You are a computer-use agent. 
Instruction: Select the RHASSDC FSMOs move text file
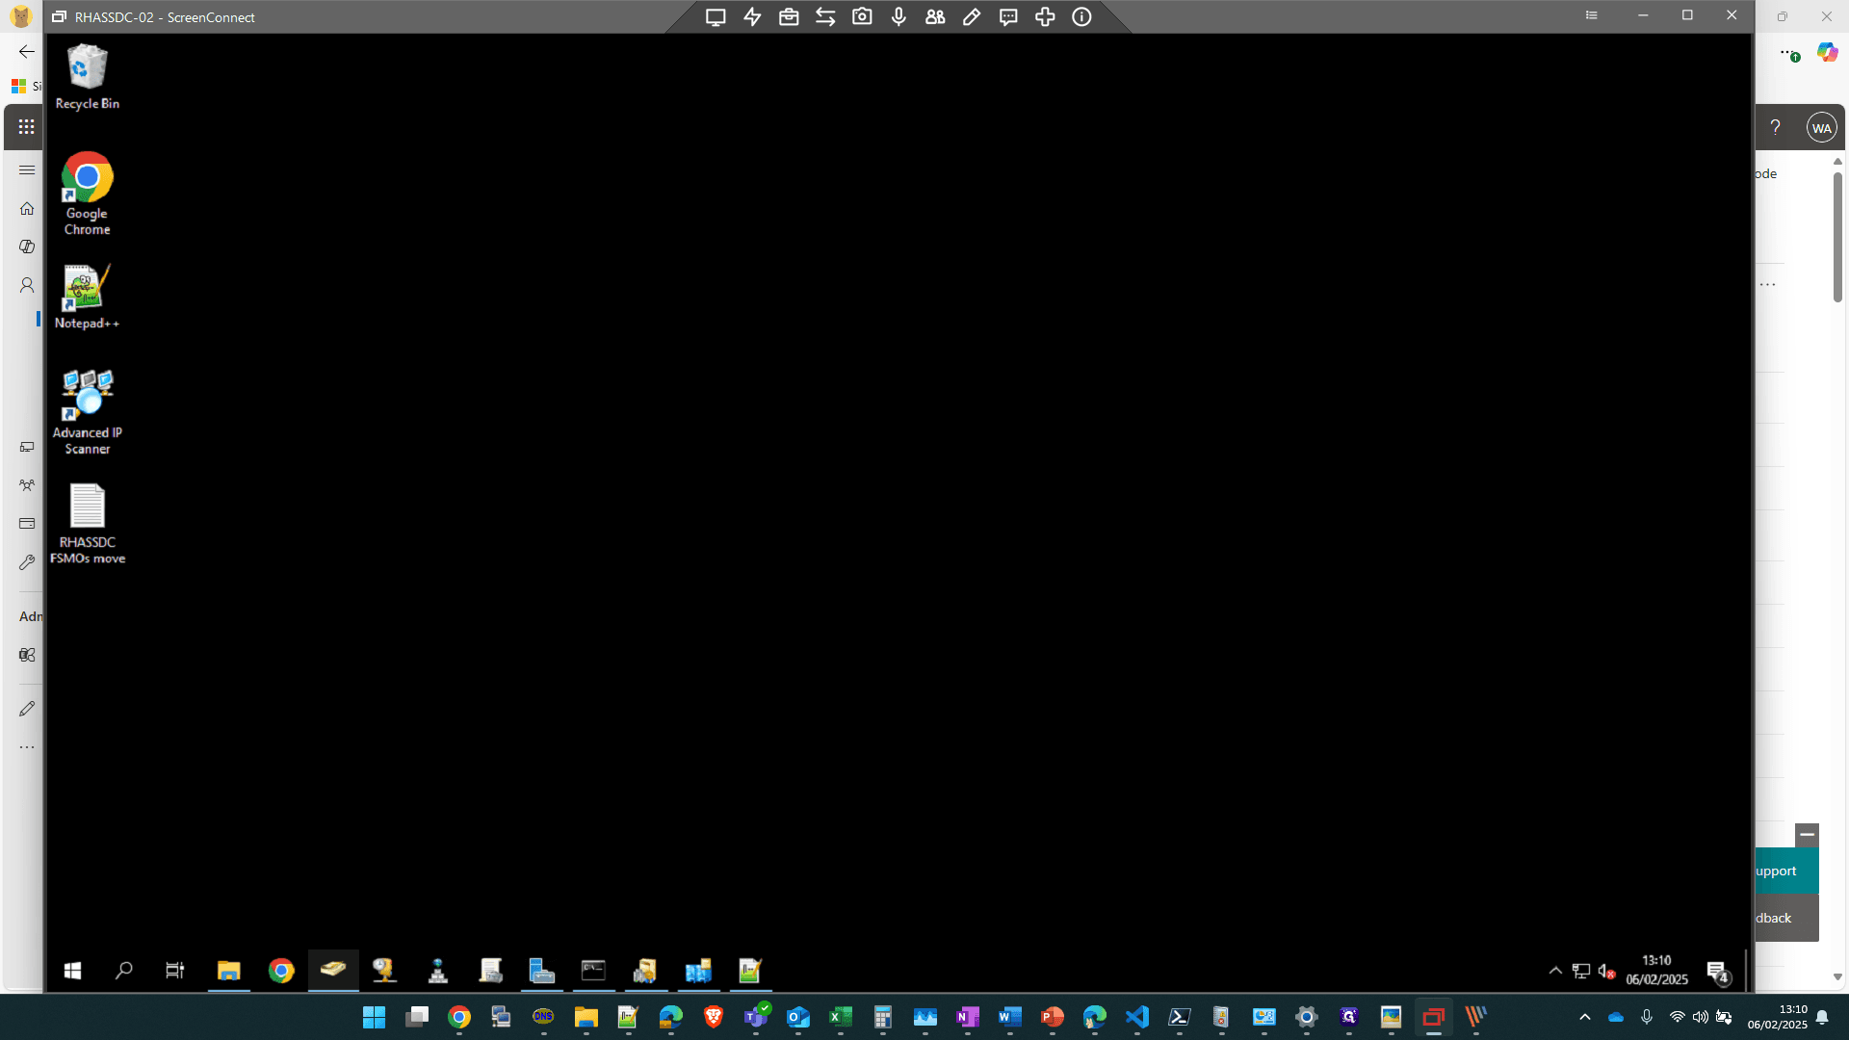pyautogui.click(x=87, y=524)
